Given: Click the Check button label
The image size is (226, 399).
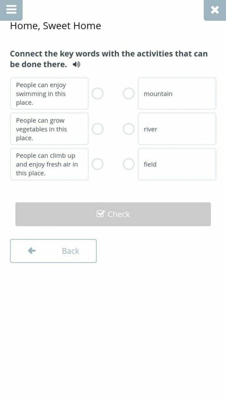Looking at the screenshot, I should [x=118, y=214].
